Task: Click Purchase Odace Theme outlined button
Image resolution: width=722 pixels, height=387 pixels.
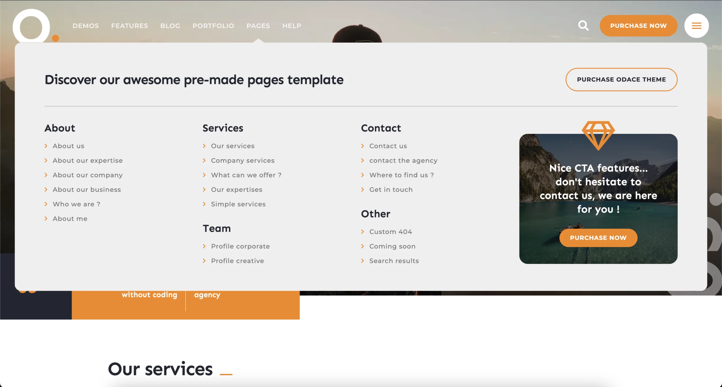Action: coord(621,79)
